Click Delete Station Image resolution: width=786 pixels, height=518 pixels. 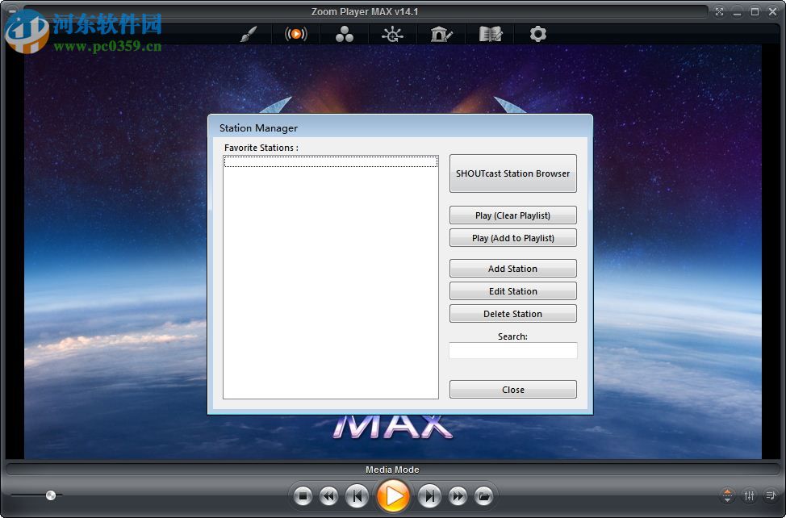click(512, 313)
